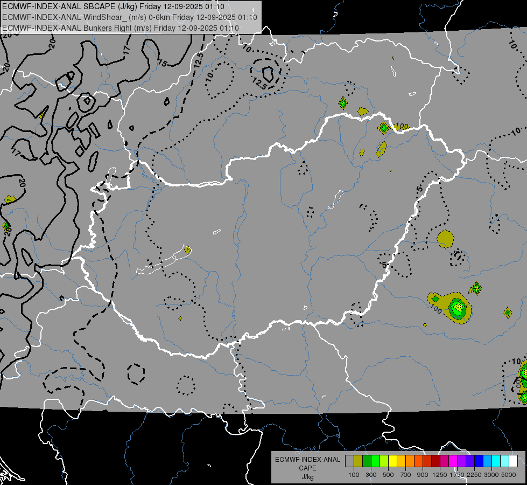Click the WindShear 0-6km header line
The width and height of the screenshot is (527, 485).
pos(129,17)
